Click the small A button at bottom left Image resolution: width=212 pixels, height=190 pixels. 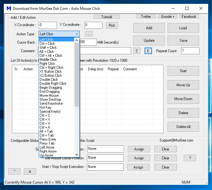[30, 172]
